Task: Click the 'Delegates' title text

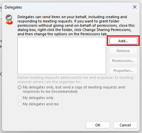Action: click(13, 7)
